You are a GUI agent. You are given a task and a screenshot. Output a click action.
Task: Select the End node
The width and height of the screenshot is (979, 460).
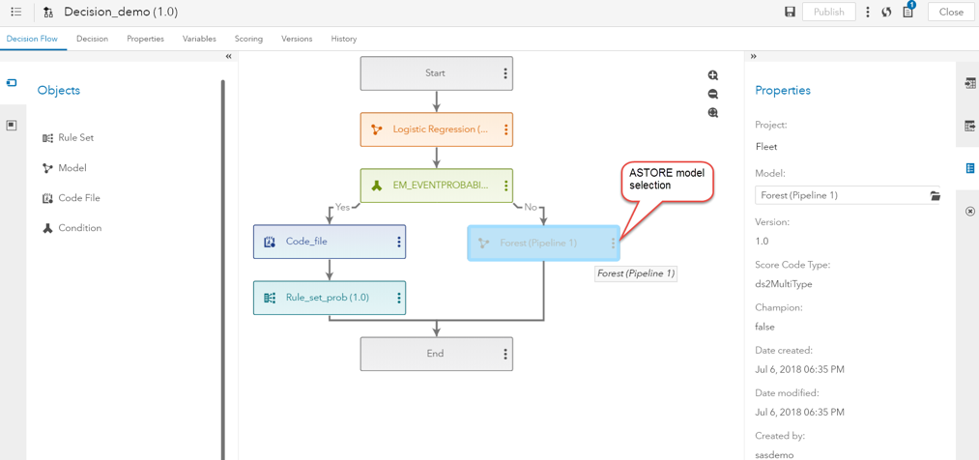(437, 354)
